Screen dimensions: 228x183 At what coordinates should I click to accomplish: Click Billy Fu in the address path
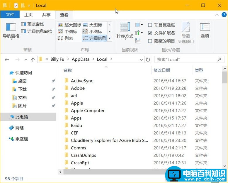(x=57, y=59)
